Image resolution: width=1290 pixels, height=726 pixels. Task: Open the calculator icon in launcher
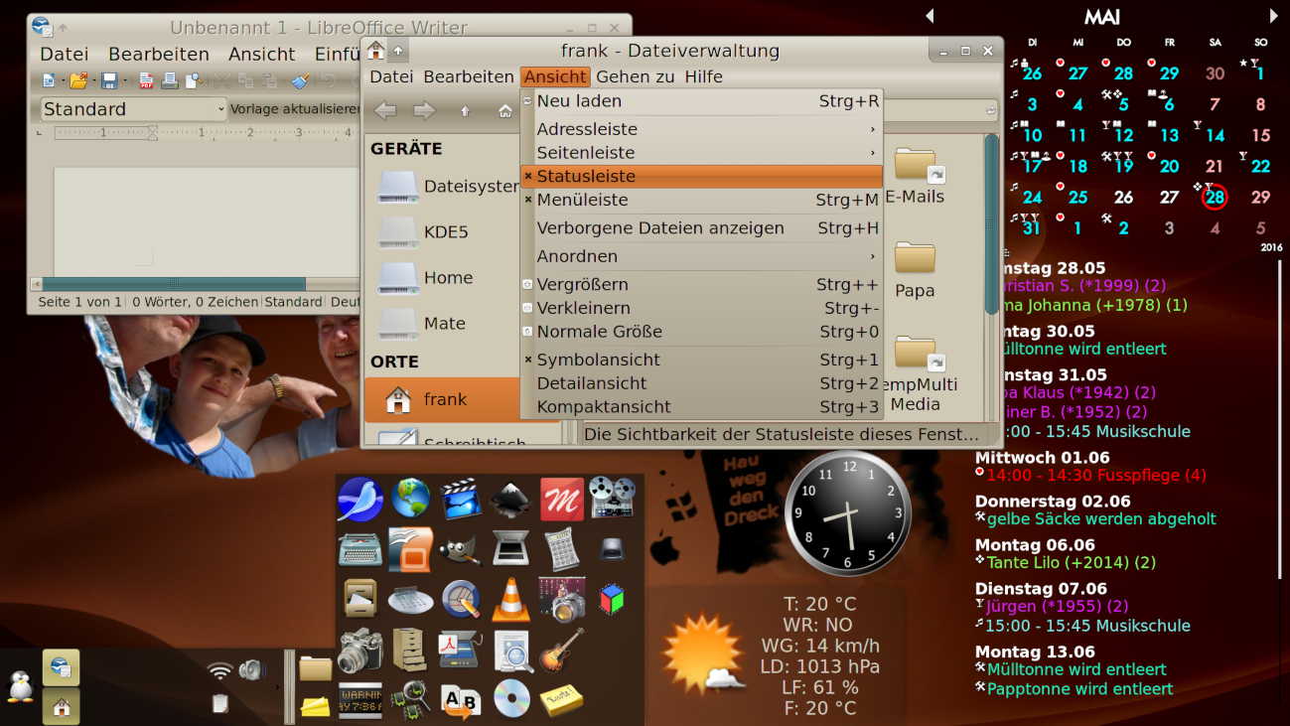(x=562, y=549)
